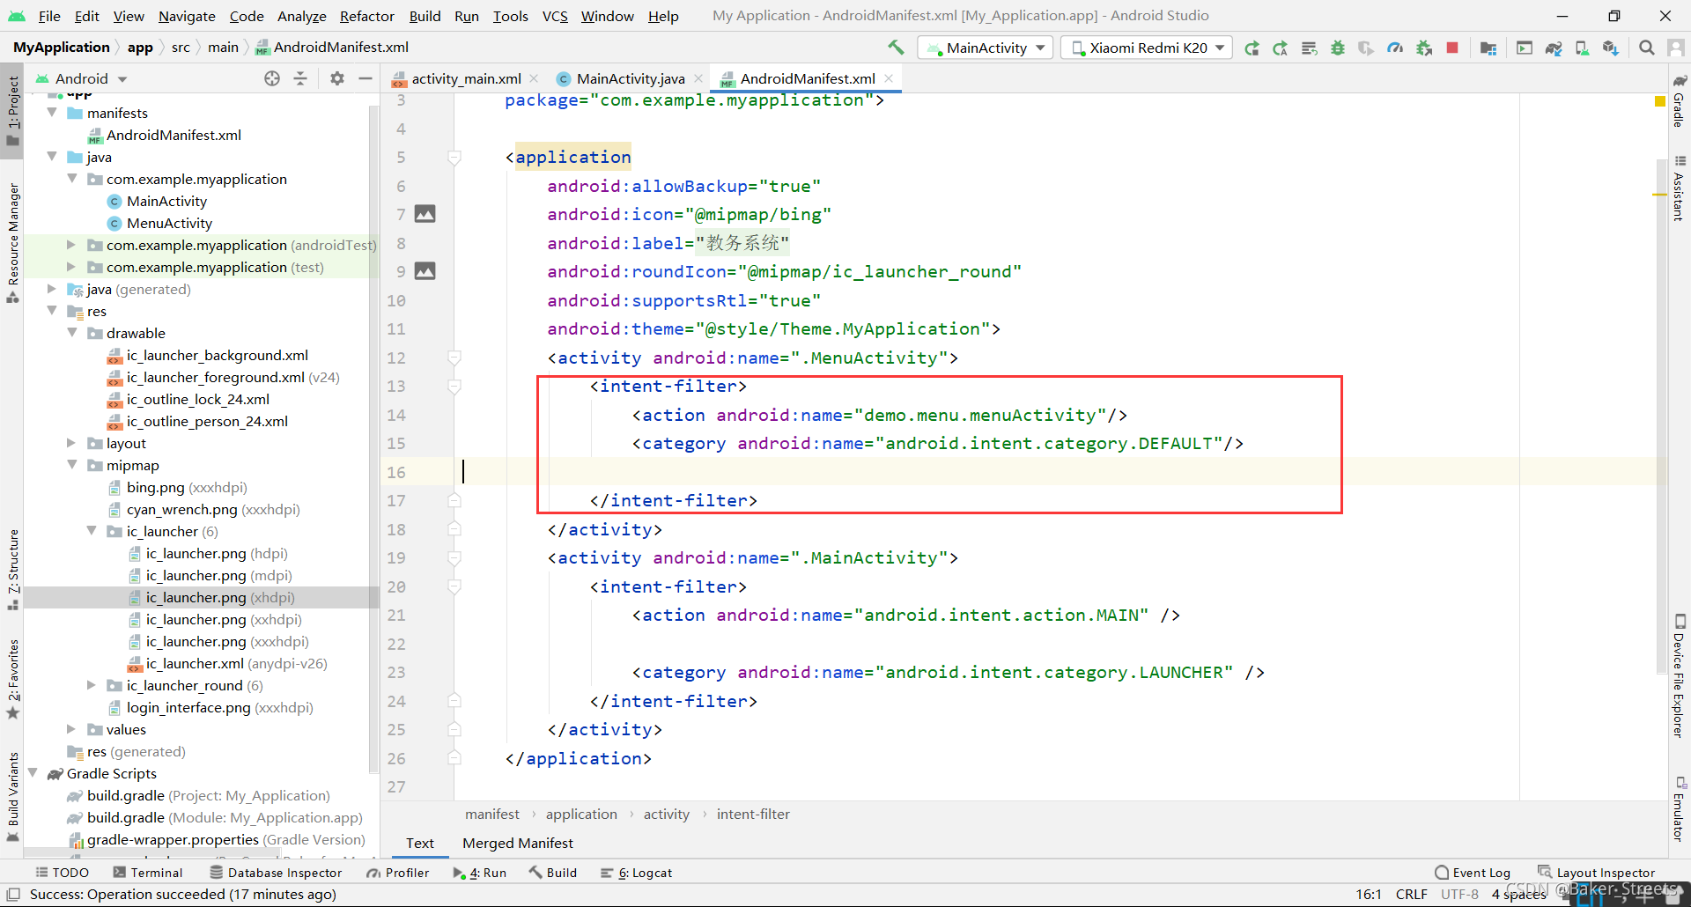Open the Resource Manager side panel
The image size is (1691, 907).
tap(12, 243)
